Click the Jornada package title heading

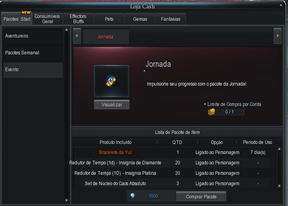pyautogui.click(x=158, y=64)
